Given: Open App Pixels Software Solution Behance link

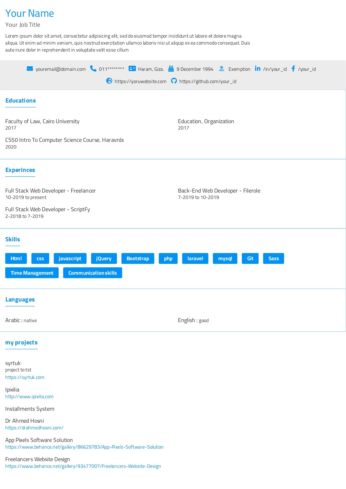Looking at the screenshot, I should tap(84, 447).
